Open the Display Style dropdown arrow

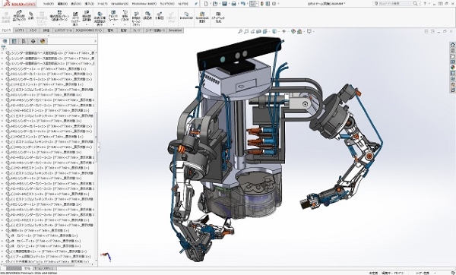279,31
